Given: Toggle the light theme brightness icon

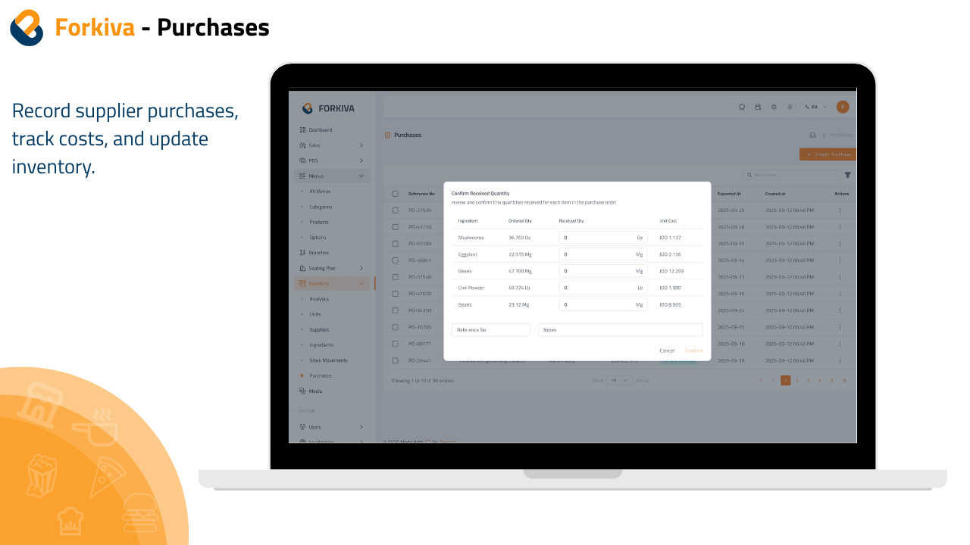Looking at the screenshot, I should click(790, 107).
